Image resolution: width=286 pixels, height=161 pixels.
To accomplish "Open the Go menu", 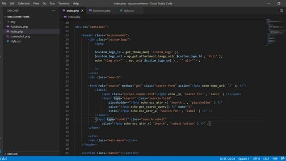I will [45, 4].
